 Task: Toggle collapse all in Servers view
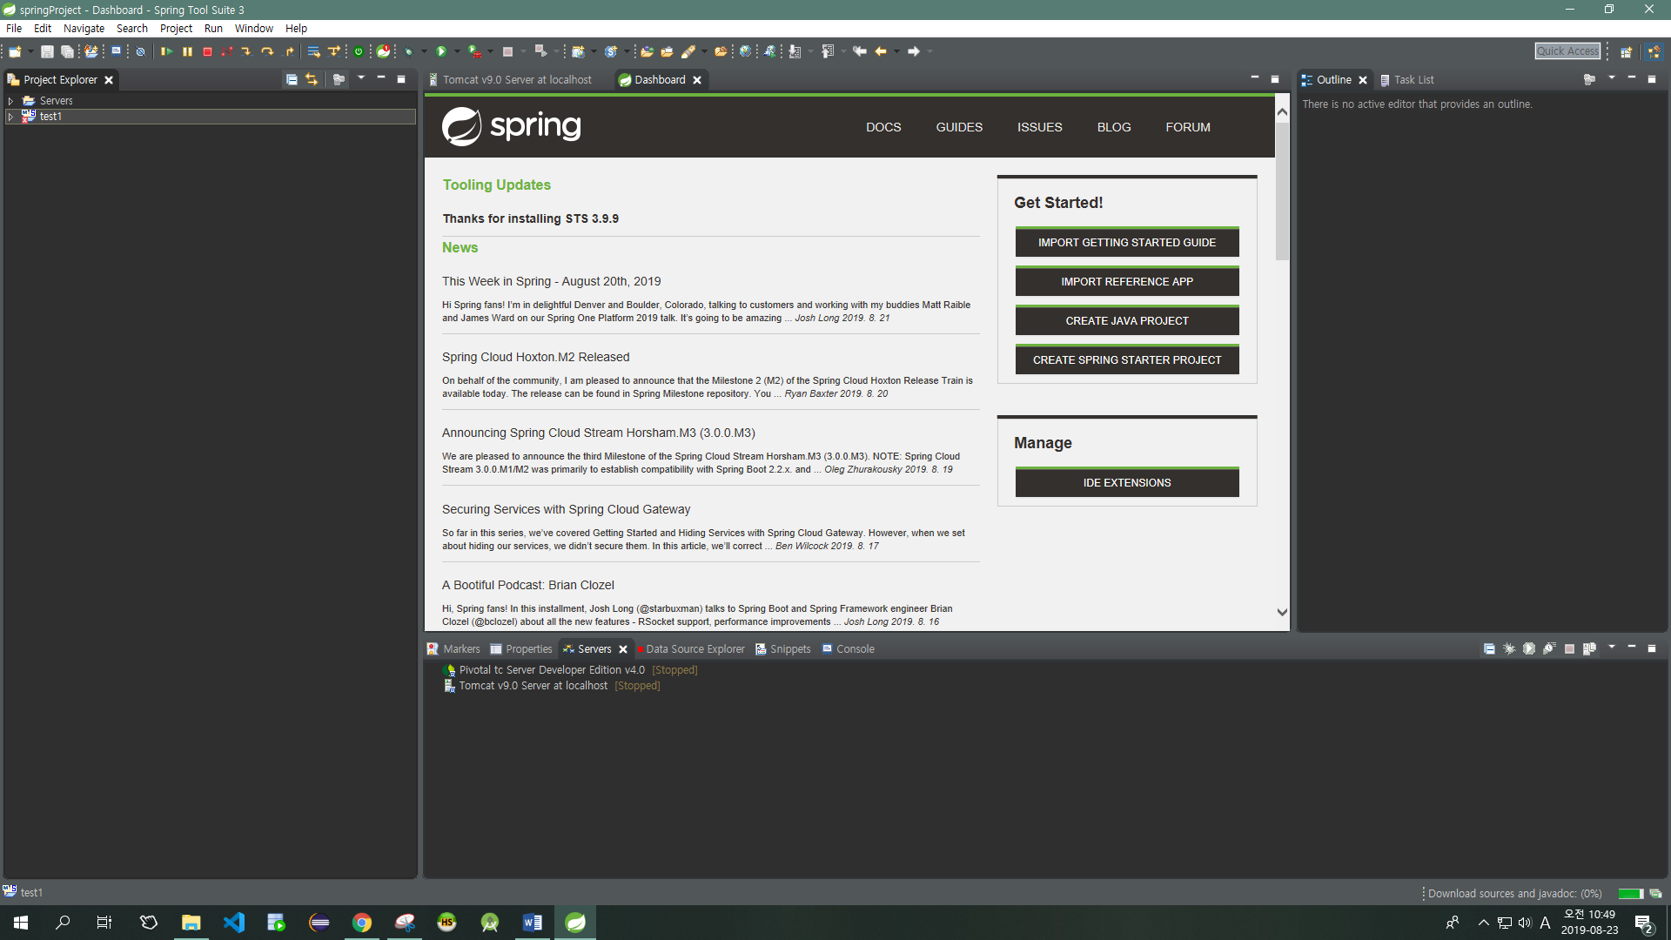click(x=1489, y=648)
